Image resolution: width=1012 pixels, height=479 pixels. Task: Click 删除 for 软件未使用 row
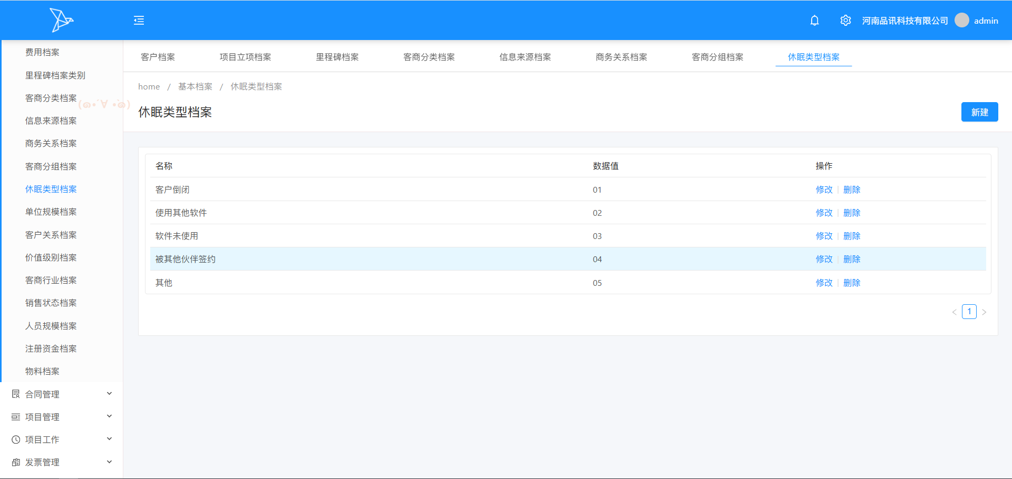[852, 236]
